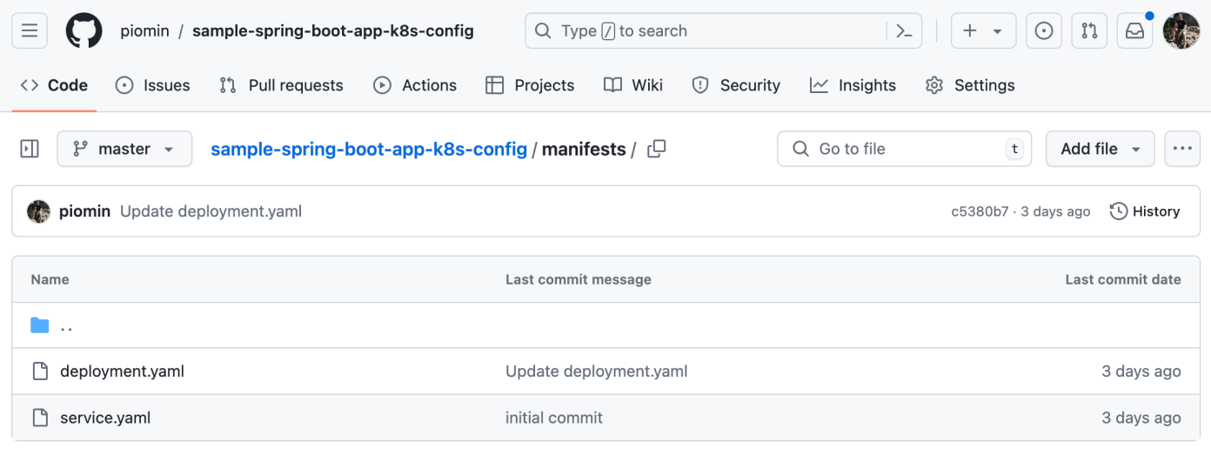Open the Settings tab

point(970,85)
